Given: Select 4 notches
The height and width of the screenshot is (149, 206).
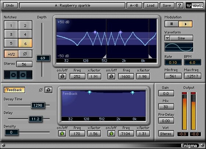Looking at the screenshot, I should pos(25,34).
